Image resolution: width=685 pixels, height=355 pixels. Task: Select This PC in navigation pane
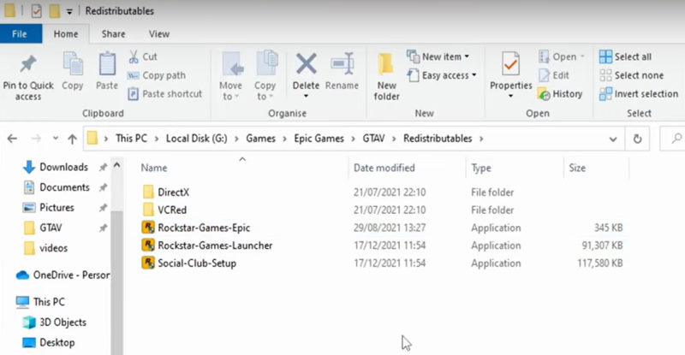[40, 302]
